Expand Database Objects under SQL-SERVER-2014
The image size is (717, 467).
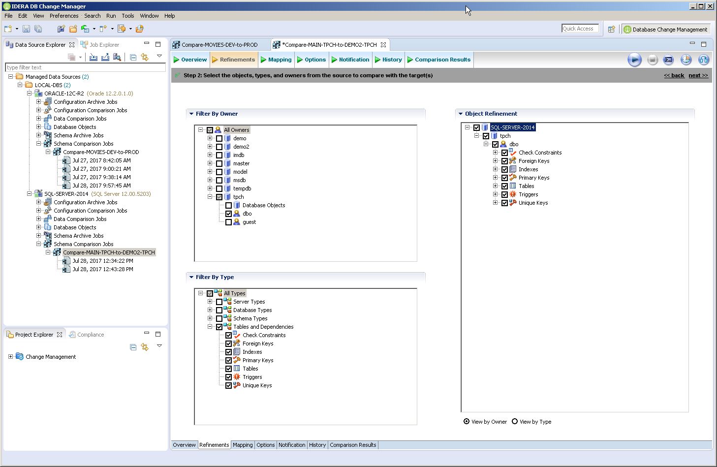tap(39, 227)
